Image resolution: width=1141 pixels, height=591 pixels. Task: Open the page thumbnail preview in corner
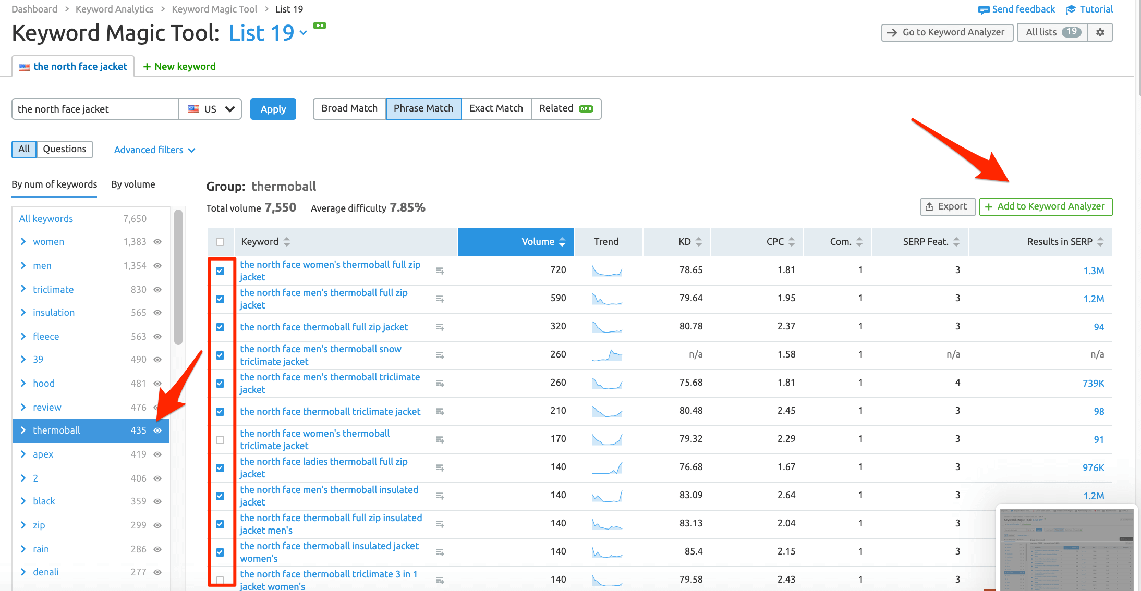(x=1066, y=549)
